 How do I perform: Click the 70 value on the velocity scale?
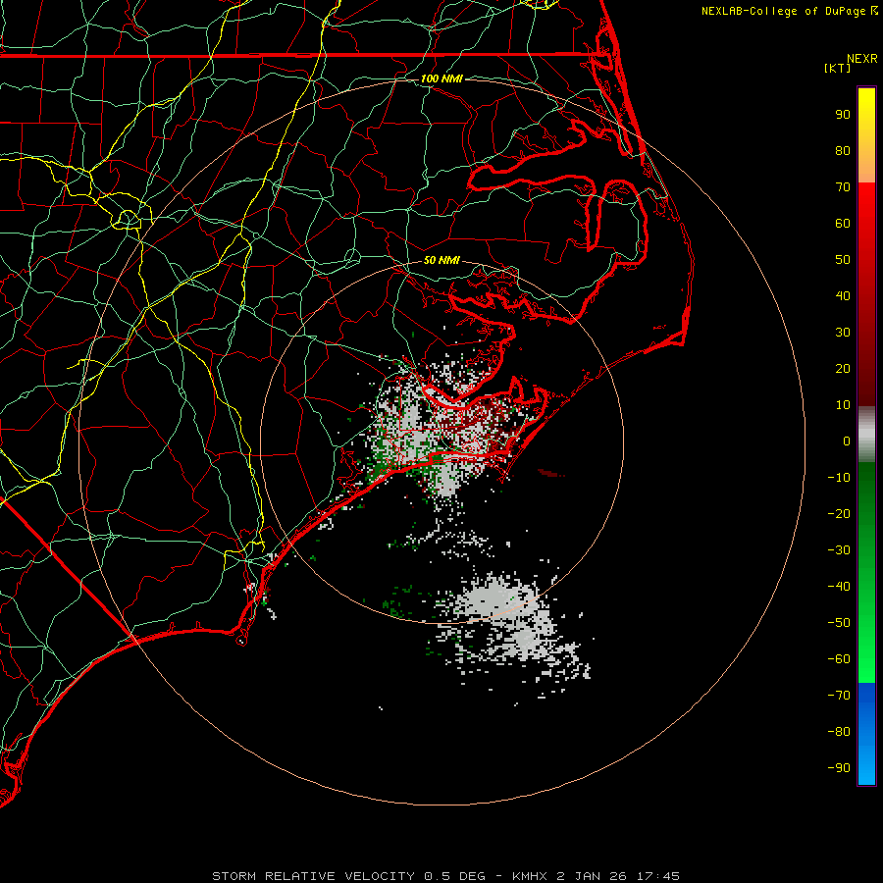pos(843,187)
